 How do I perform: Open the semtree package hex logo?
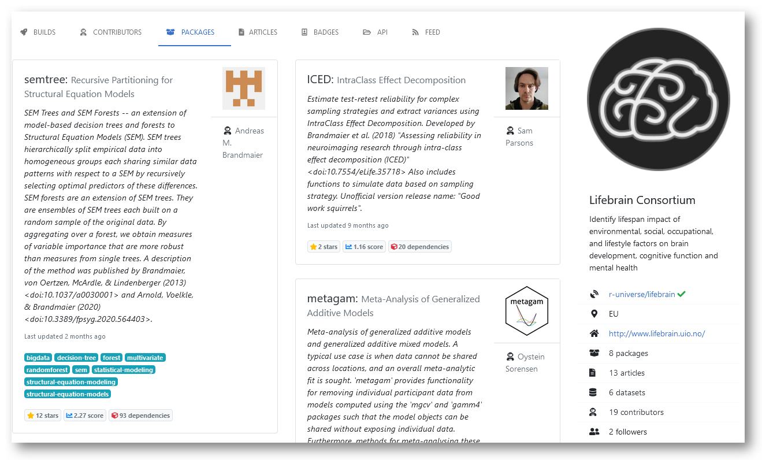(x=244, y=88)
